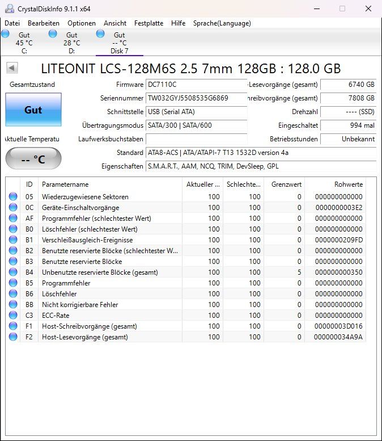Screen dimensions: 382x441
Task: Click the status orb of attribute AF row
Action: pos(13,218)
